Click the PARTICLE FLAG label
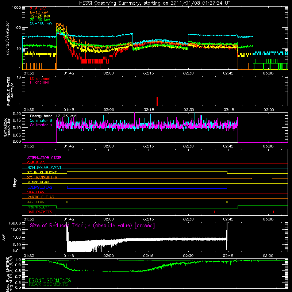 pyautogui.click(x=41, y=197)
